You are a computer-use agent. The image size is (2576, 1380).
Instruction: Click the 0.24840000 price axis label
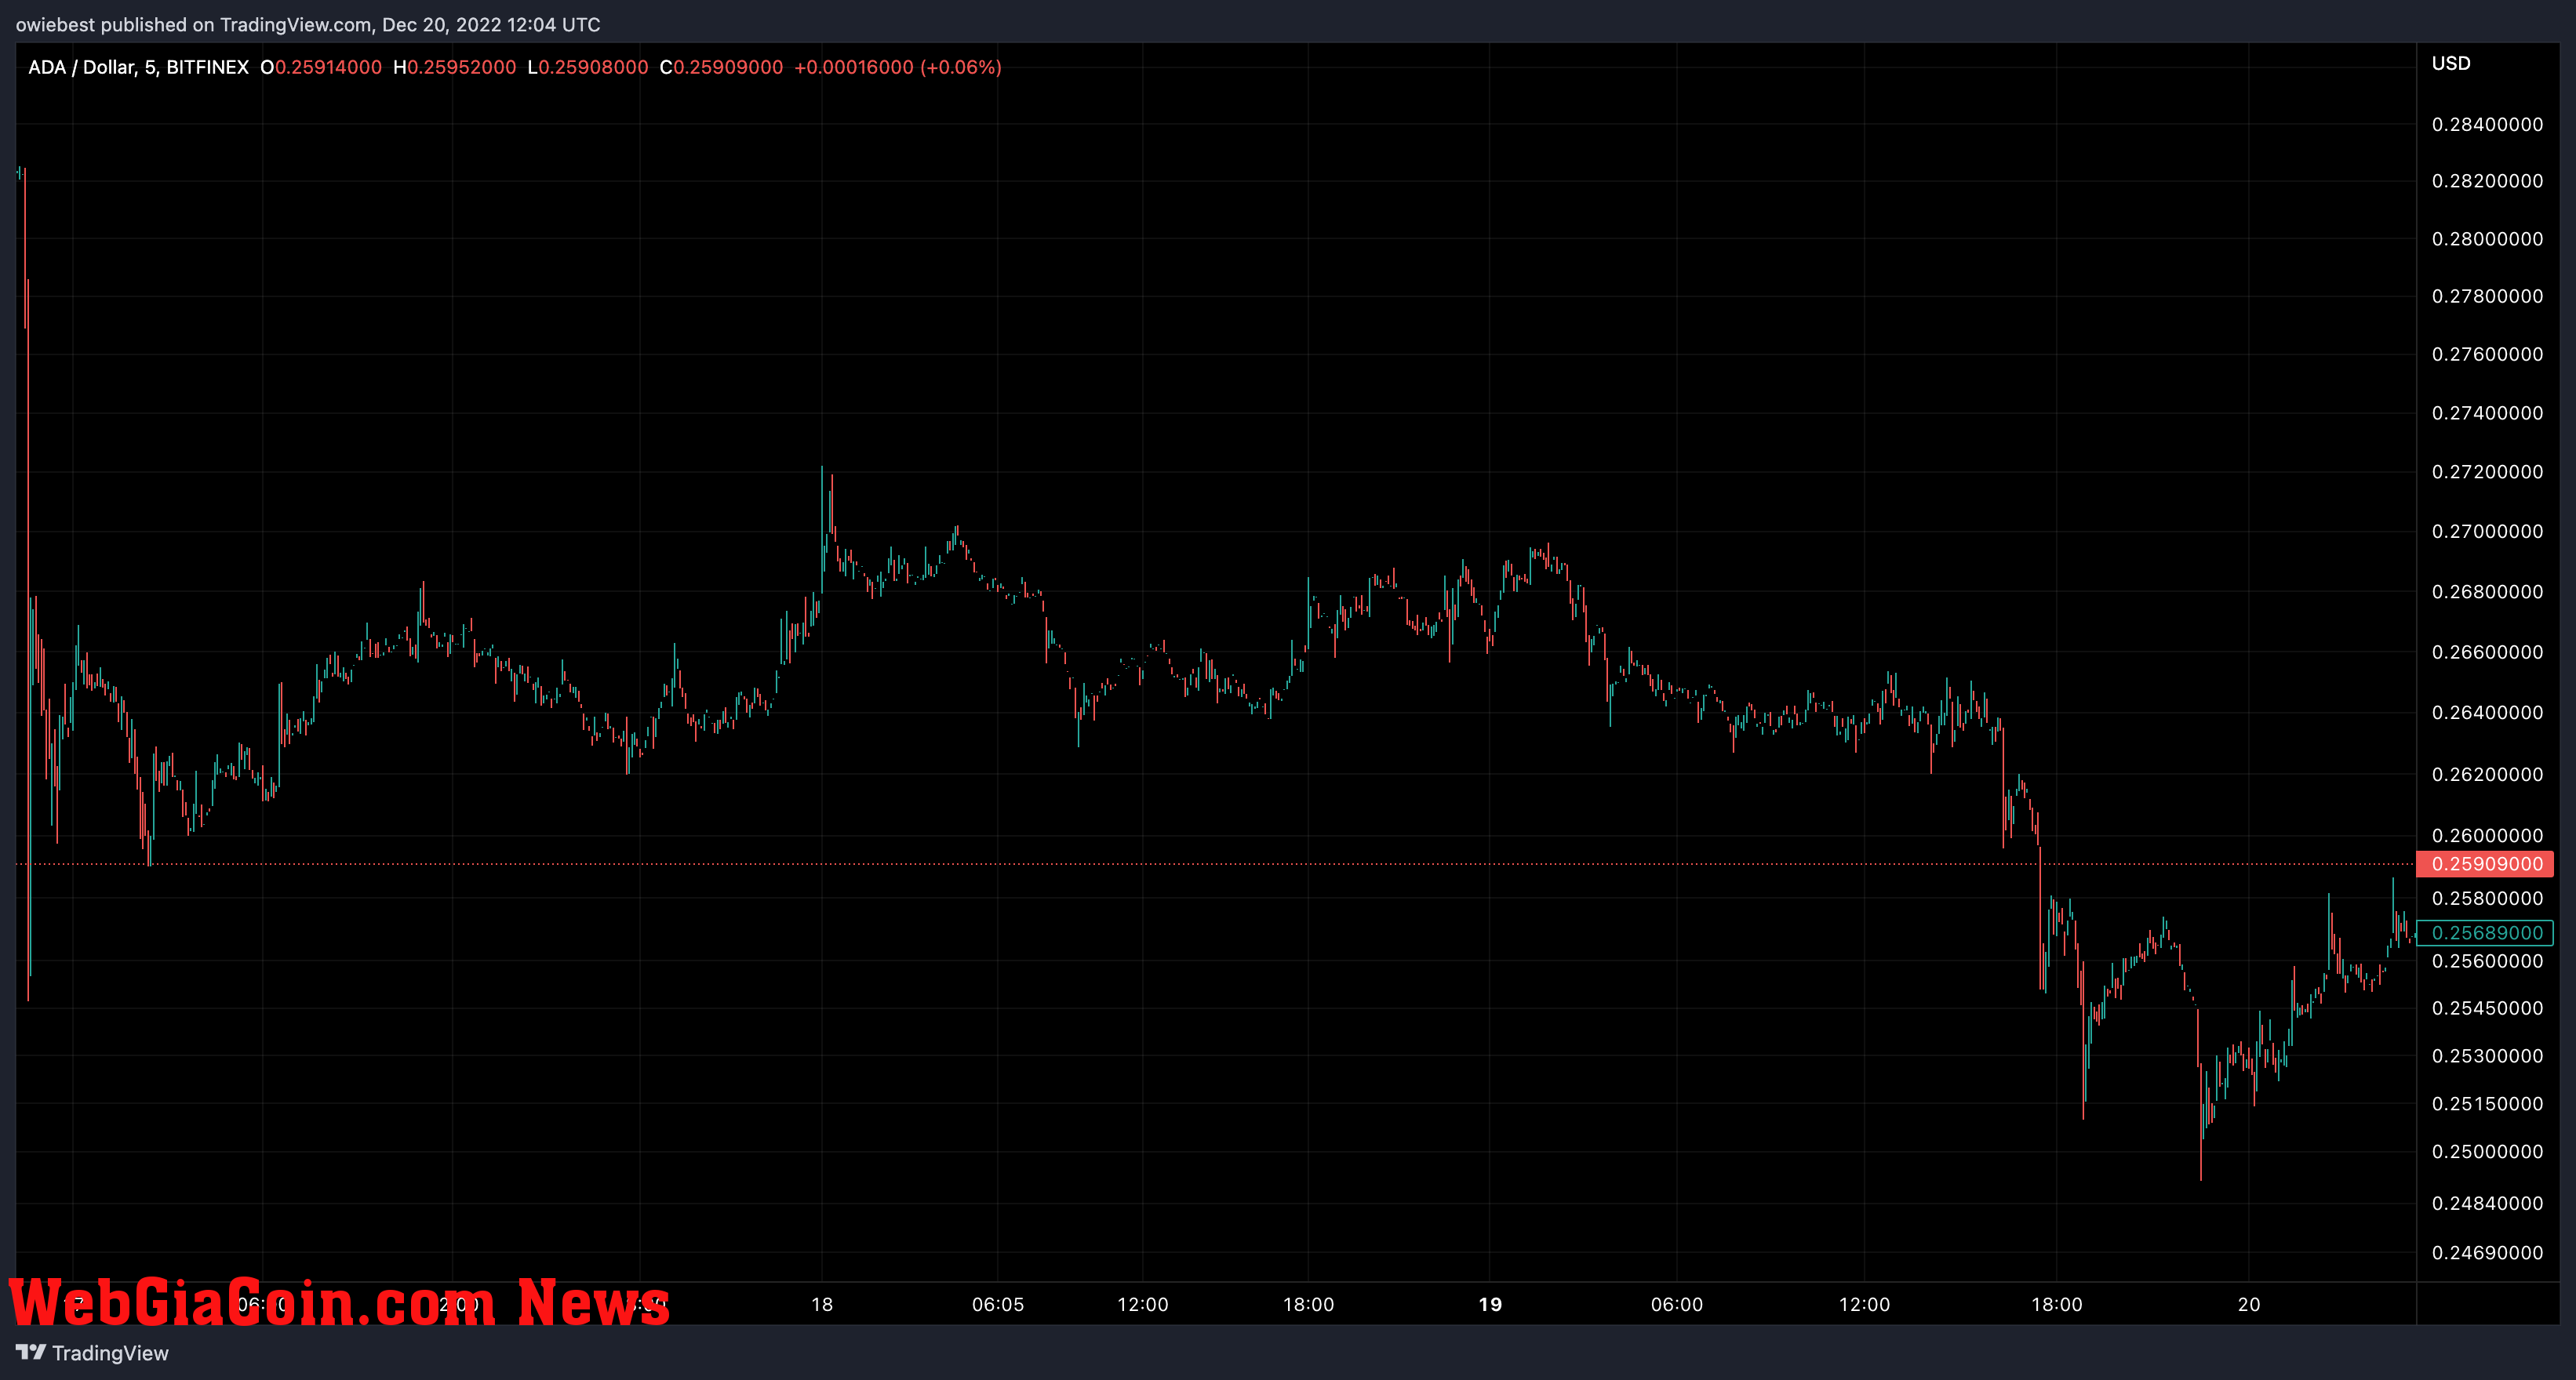[x=2487, y=1203]
